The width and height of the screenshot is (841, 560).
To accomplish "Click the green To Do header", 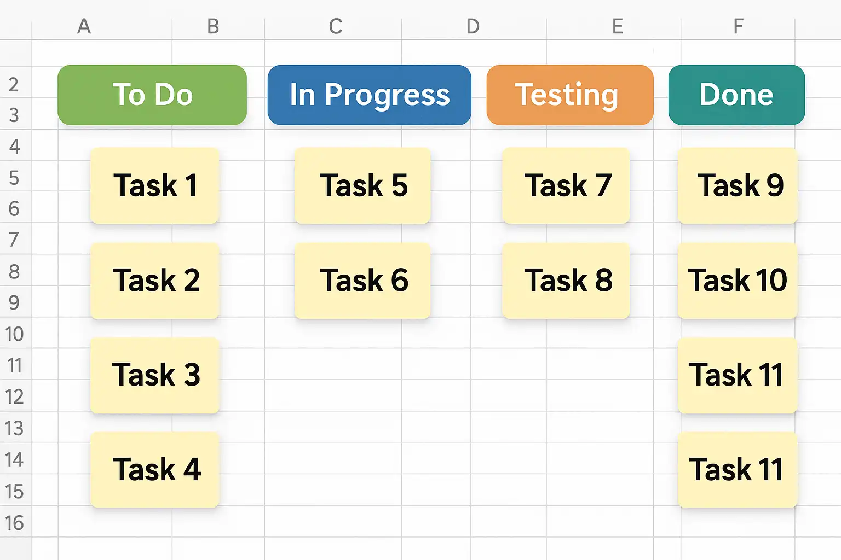I will tap(152, 95).
